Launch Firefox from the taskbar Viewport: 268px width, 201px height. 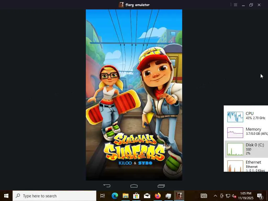(x=158, y=196)
